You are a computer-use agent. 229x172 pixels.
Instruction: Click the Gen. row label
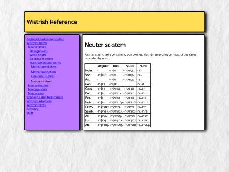pyautogui.click(x=91, y=84)
